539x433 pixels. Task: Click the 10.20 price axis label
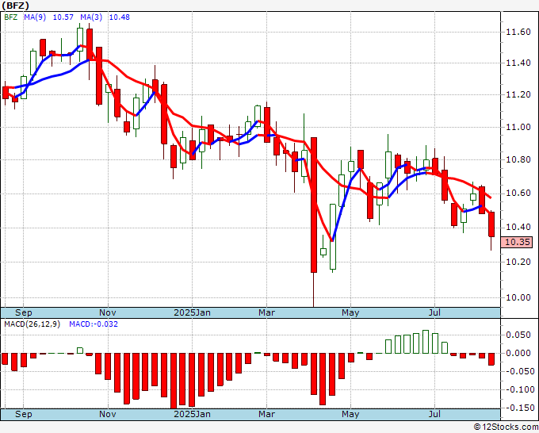point(518,262)
